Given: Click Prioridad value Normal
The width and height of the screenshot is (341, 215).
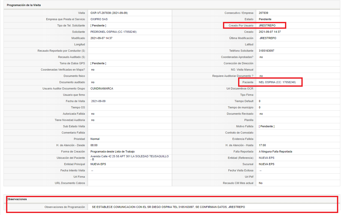Looking at the screenshot, I should pos(95,139).
